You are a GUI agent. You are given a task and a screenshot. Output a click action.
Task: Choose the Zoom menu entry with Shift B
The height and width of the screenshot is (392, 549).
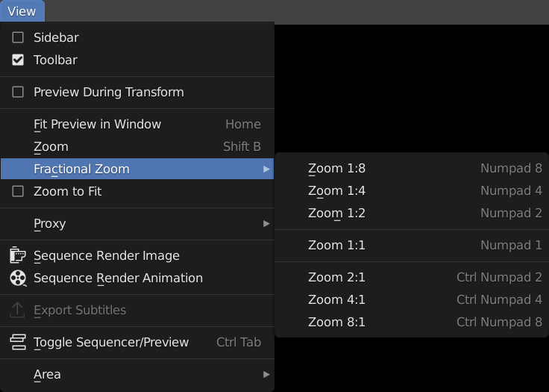(137, 146)
